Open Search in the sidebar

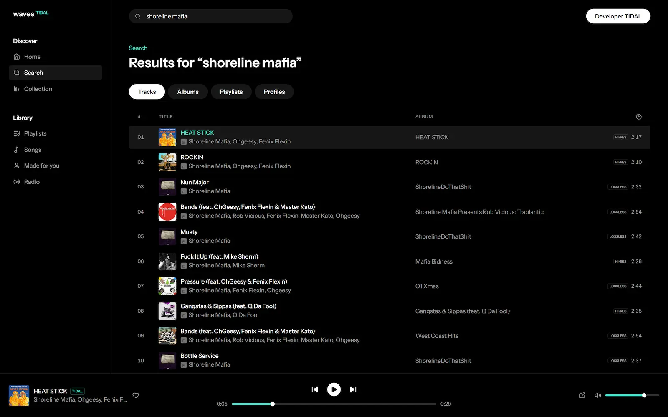pyautogui.click(x=56, y=73)
